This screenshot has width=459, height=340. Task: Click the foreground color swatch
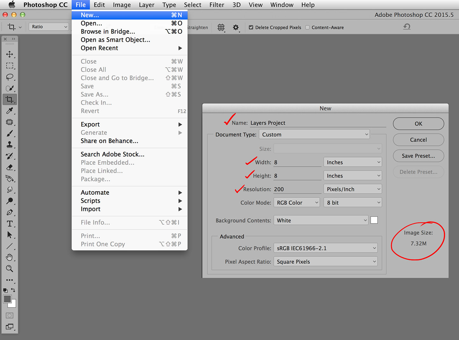[7, 299]
